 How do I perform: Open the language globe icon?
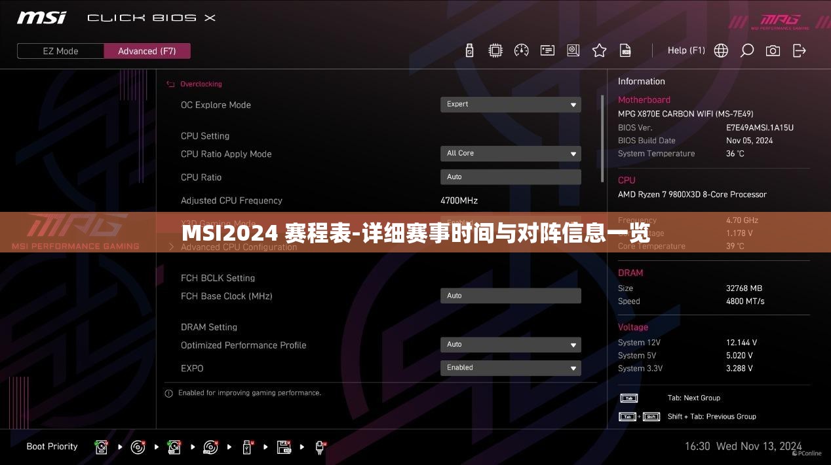coord(721,50)
